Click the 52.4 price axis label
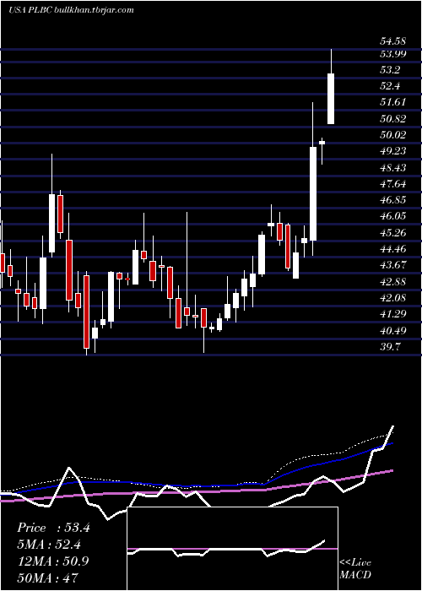The image size is (422, 591). (x=390, y=86)
